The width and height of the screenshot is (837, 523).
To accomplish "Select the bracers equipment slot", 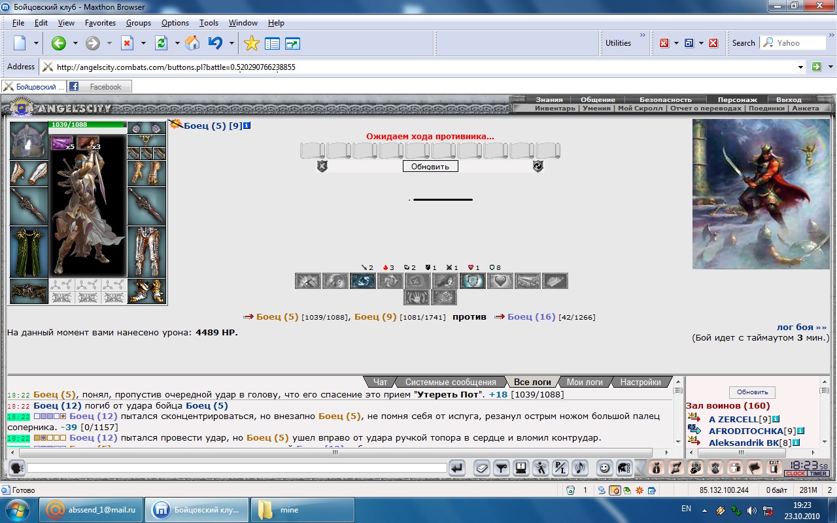I will pos(28,174).
